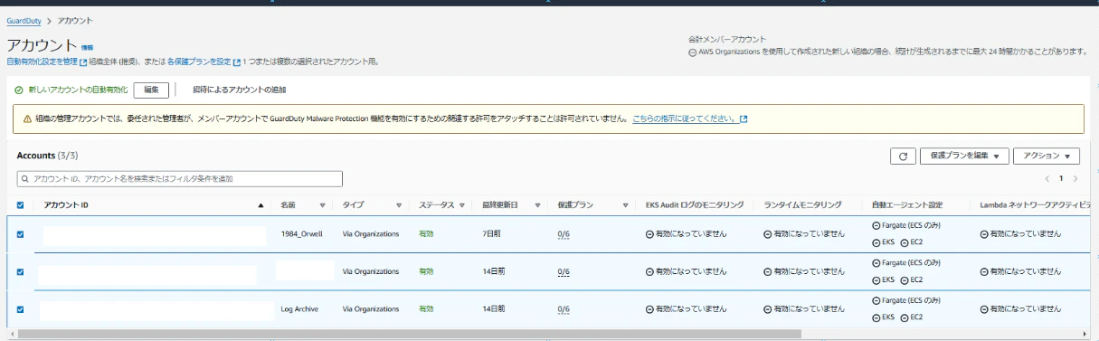Screen dimensions: 1099x341
Task: Click the 0/6 protection plan link for Log Archive
Action: pyautogui.click(x=564, y=308)
